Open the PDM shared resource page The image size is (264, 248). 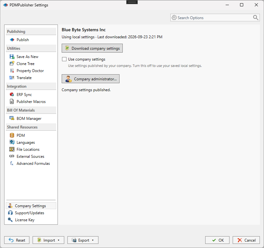pyautogui.click(x=31, y=135)
